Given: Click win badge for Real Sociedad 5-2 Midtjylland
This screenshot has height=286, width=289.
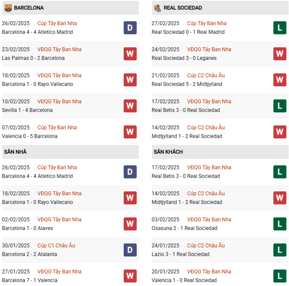Looking at the screenshot, I should (280, 80).
